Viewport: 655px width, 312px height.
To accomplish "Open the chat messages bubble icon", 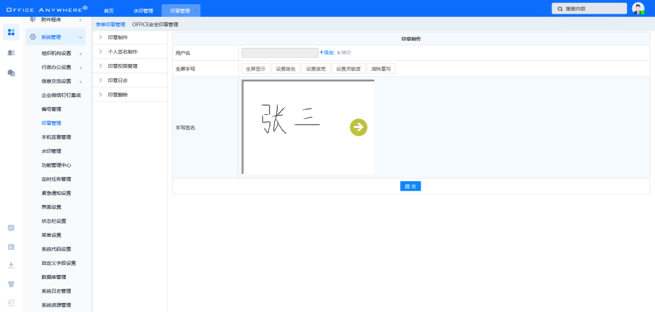I will [11, 73].
